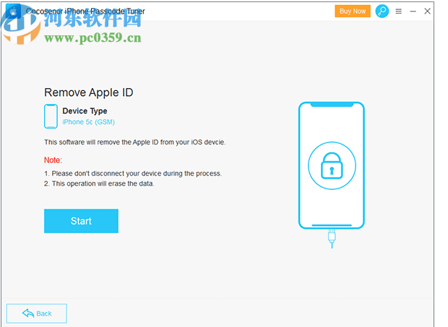Open registration via the key icon

[x=382, y=11]
